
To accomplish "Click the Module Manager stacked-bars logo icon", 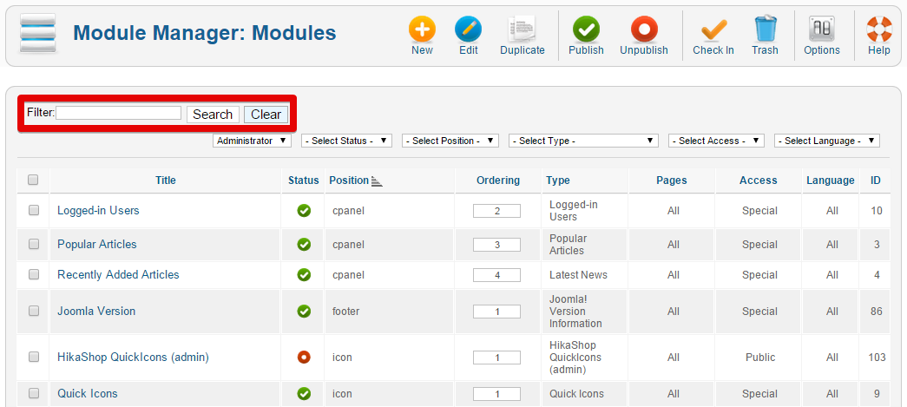I will (37, 34).
